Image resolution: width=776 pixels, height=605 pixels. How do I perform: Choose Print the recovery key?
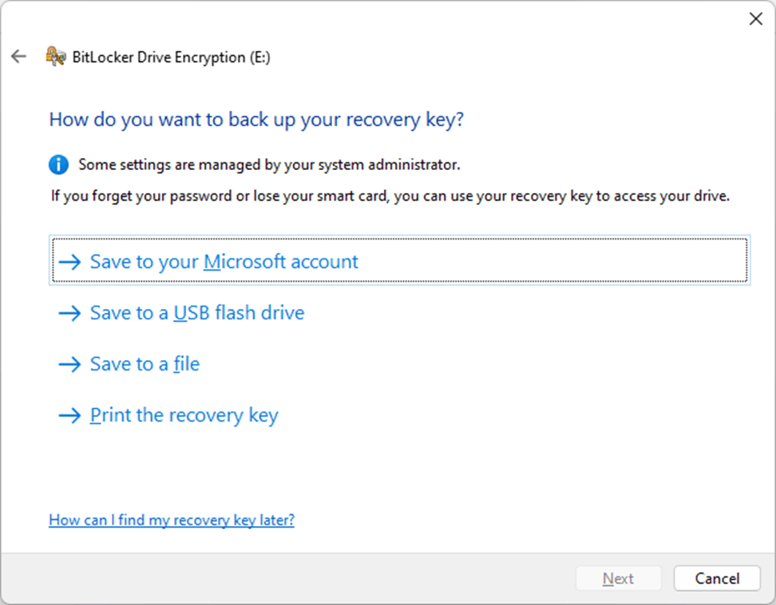[x=184, y=415]
